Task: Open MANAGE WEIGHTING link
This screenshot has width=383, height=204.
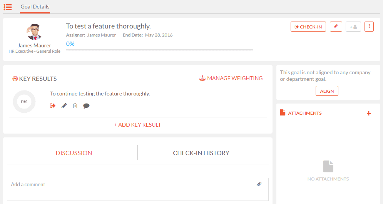Action: [x=231, y=78]
